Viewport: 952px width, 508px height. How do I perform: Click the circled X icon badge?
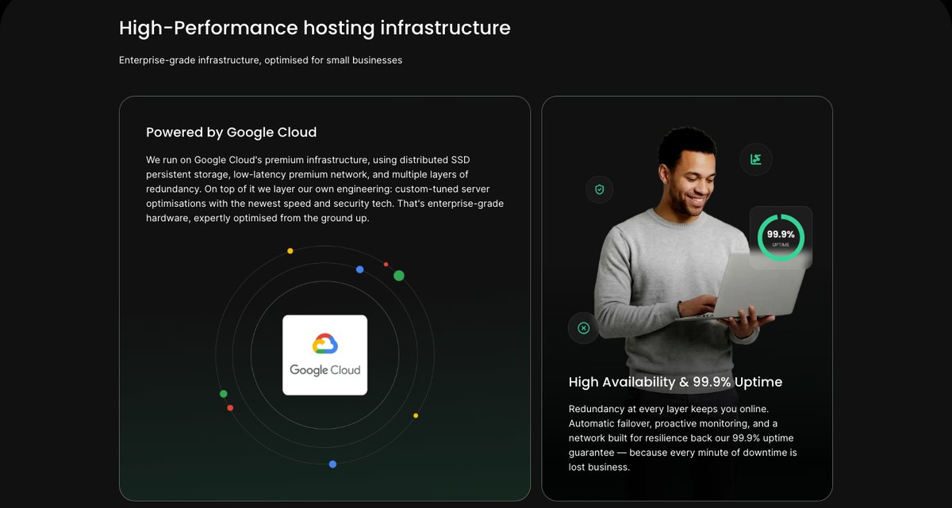coord(584,328)
